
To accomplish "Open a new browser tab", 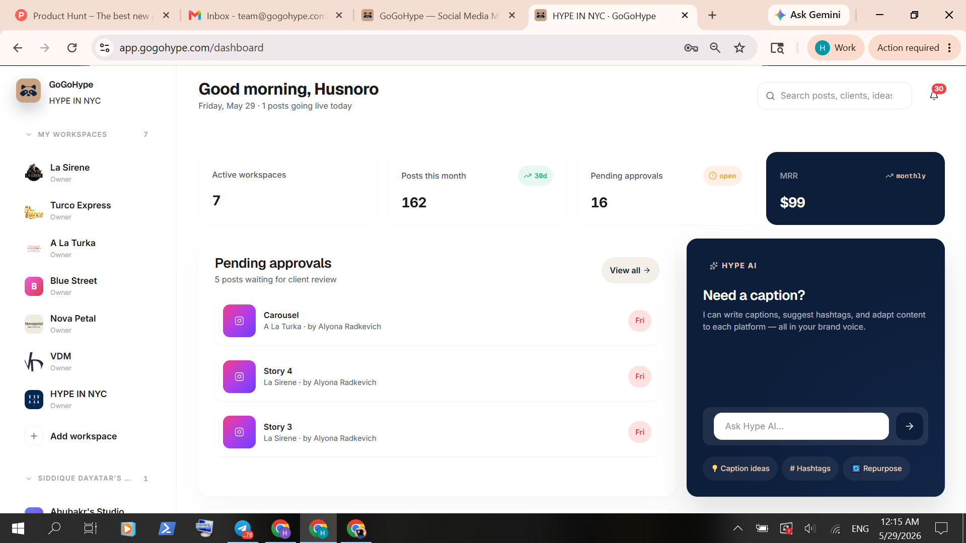I will 712,16.
